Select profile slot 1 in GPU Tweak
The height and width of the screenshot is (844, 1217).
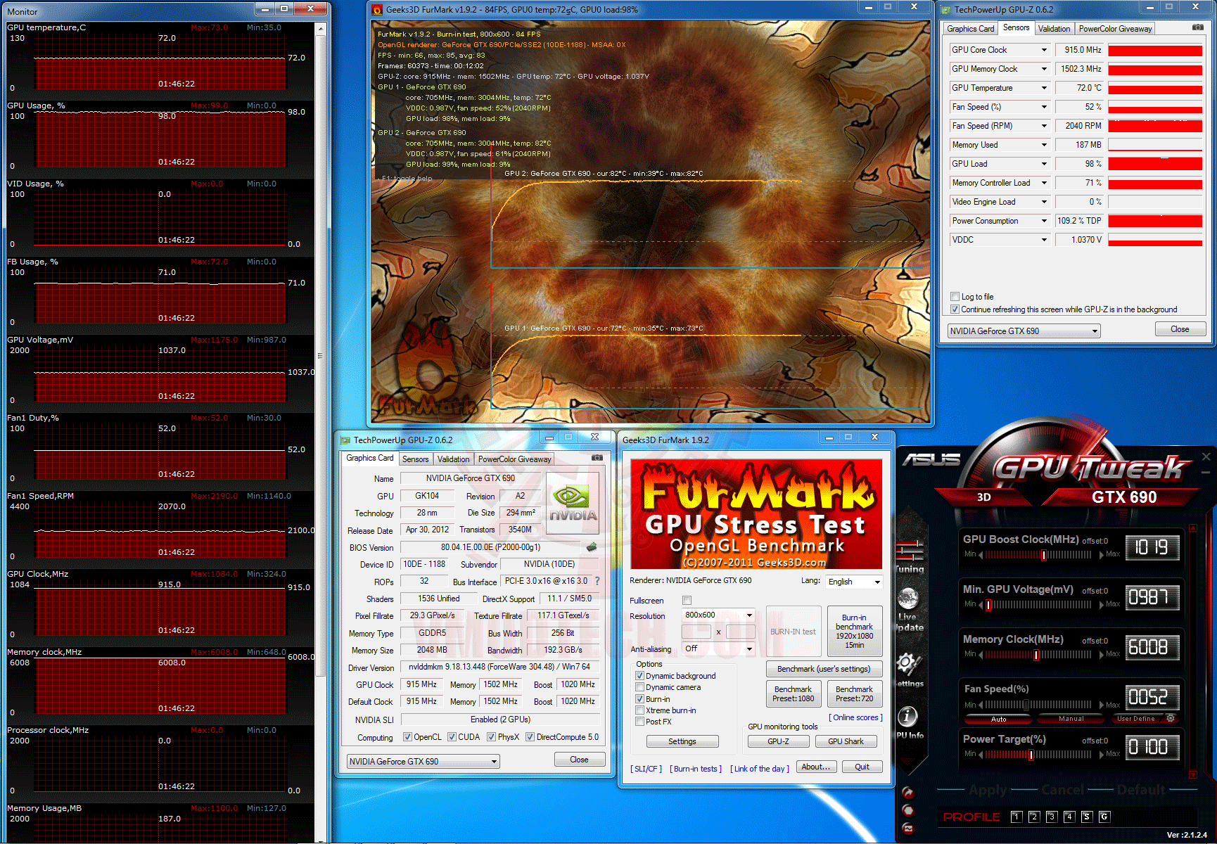[1016, 817]
